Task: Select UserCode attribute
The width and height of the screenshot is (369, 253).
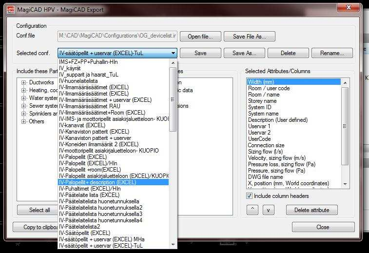Action: [x=294, y=139]
